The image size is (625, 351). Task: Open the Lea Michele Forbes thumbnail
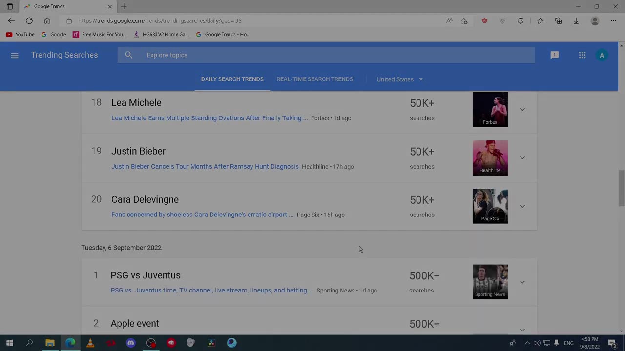pyautogui.click(x=490, y=109)
